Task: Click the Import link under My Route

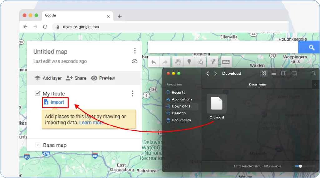Action: (x=54, y=102)
